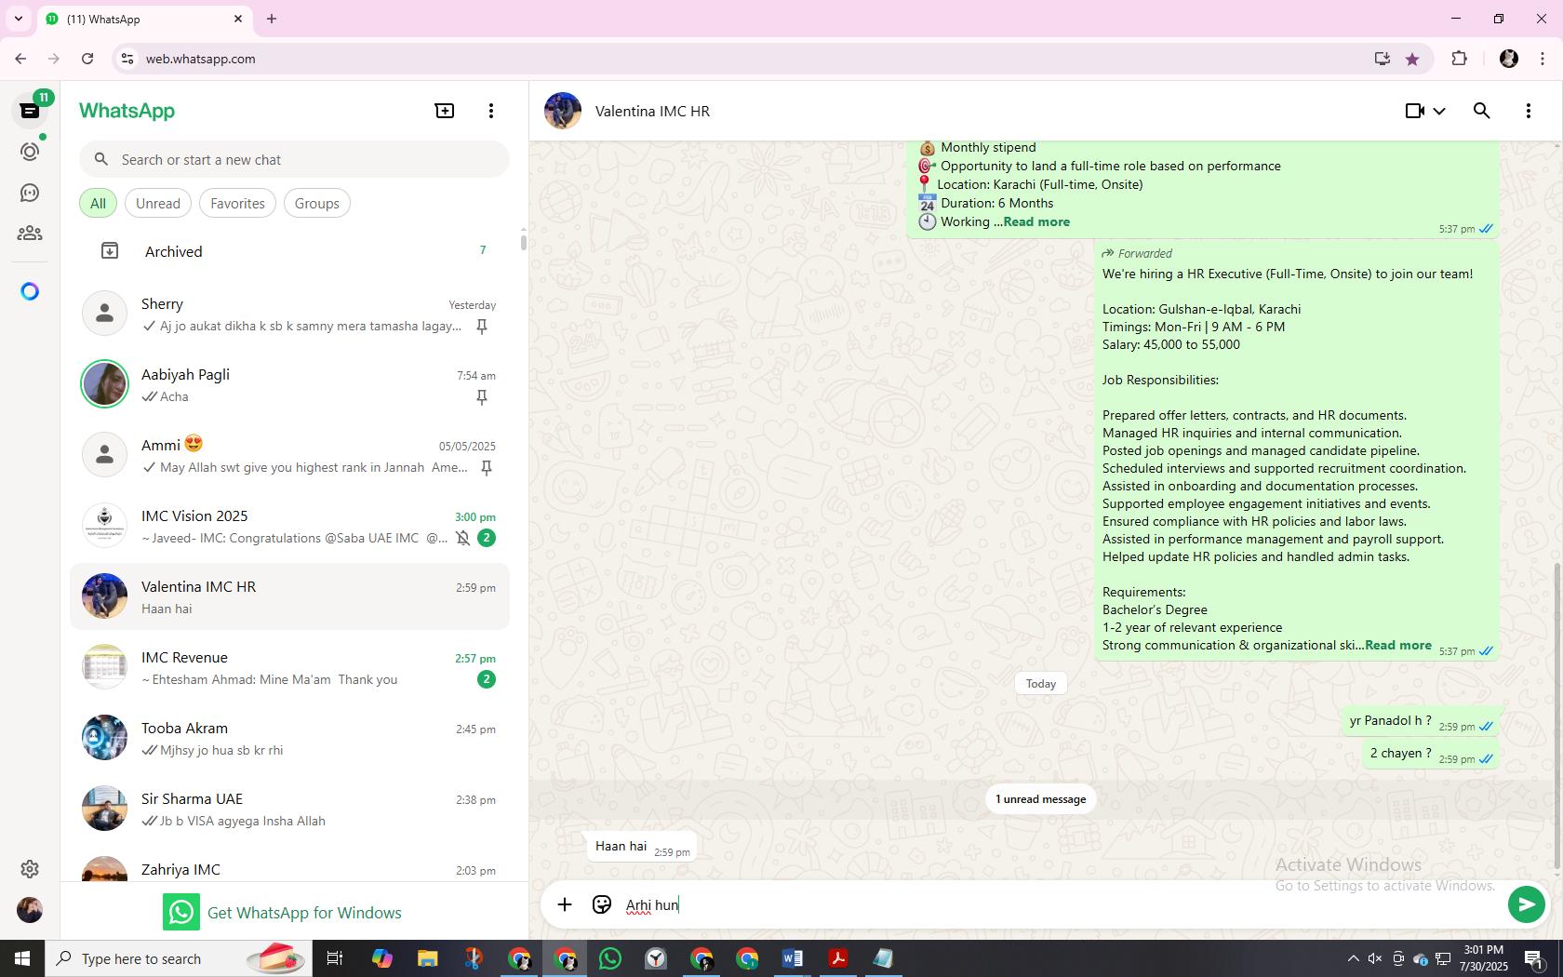Select the All chats filter
1563x977 pixels.
coord(98,204)
